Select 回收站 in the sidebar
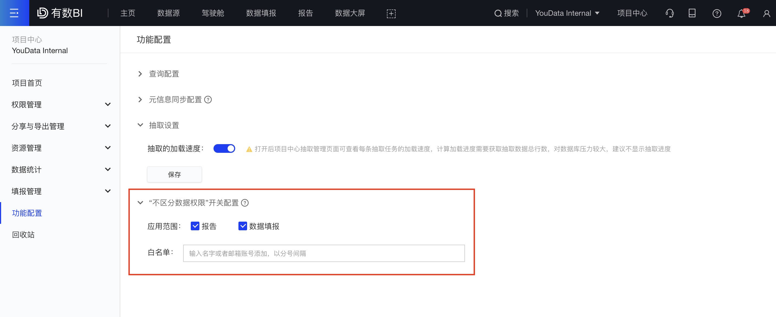 23,235
